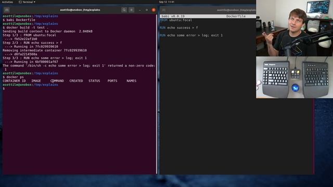Click the '$ babi Dockerfile' command line
This screenshot has width=333, height=187.
point(19,20)
